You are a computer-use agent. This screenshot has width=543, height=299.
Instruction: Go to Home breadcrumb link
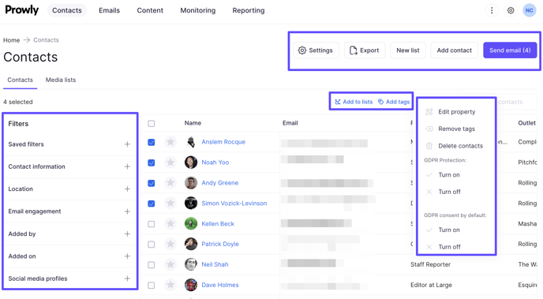pyautogui.click(x=11, y=40)
